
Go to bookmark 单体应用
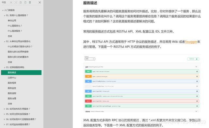[x=12, y=21]
